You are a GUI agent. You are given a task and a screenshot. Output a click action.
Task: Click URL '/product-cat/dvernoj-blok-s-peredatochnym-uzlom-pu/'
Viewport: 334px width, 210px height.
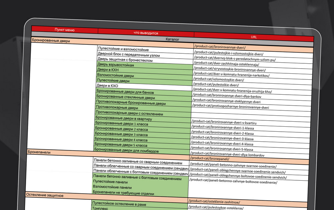[235, 58]
